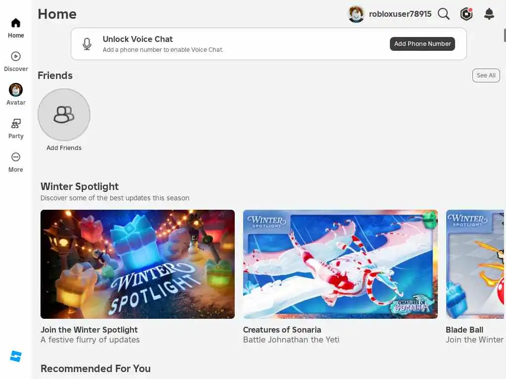Open the Avatar editor sidebar icon
The height and width of the screenshot is (379, 506).
click(x=15, y=90)
